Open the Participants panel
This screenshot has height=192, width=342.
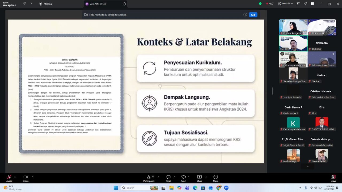pyautogui.click(x=149, y=178)
